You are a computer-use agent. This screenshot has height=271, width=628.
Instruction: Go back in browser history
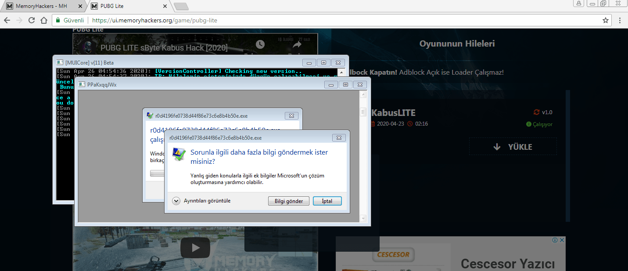(x=7, y=20)
